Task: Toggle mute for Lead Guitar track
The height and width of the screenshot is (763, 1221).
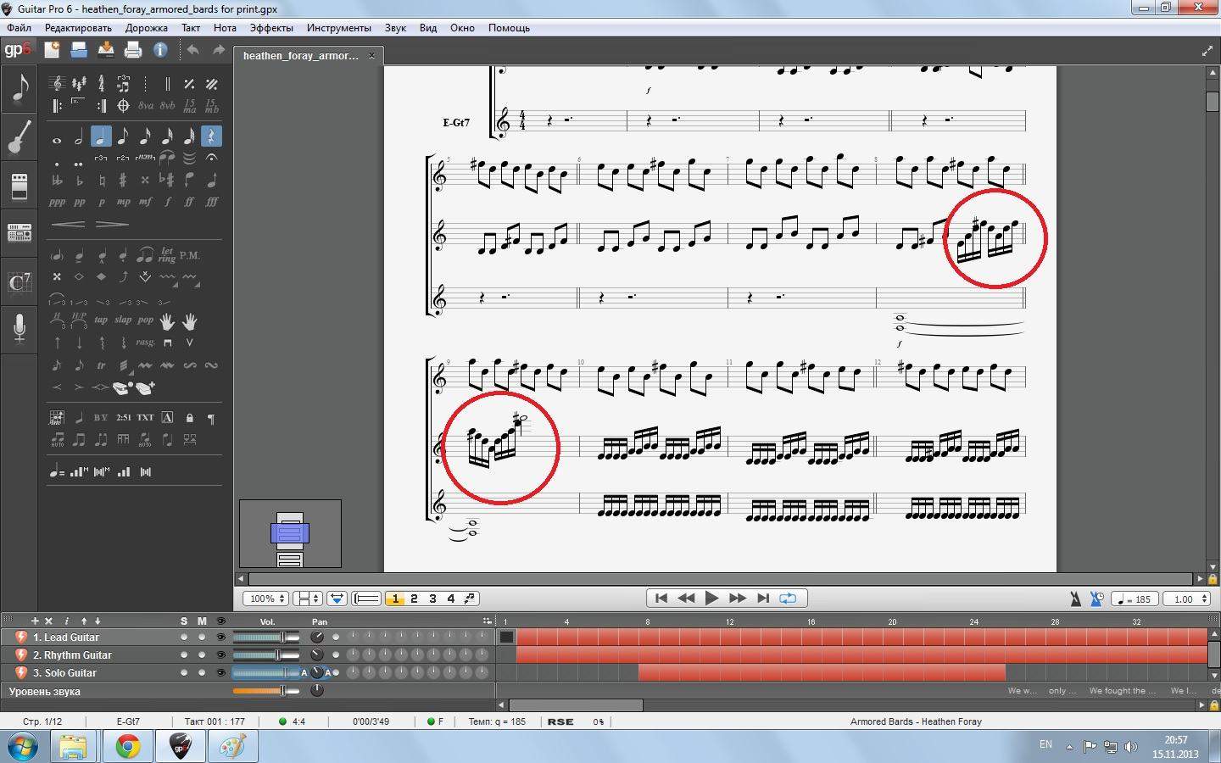Action: click(x=202, y=638)
